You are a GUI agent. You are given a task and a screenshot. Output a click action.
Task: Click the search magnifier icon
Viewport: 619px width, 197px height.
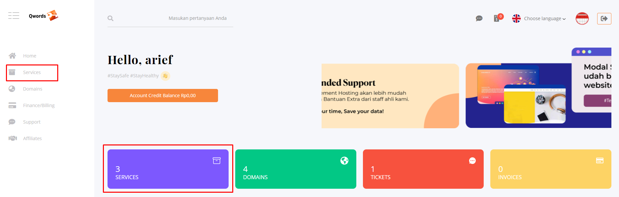coord(111,19)
